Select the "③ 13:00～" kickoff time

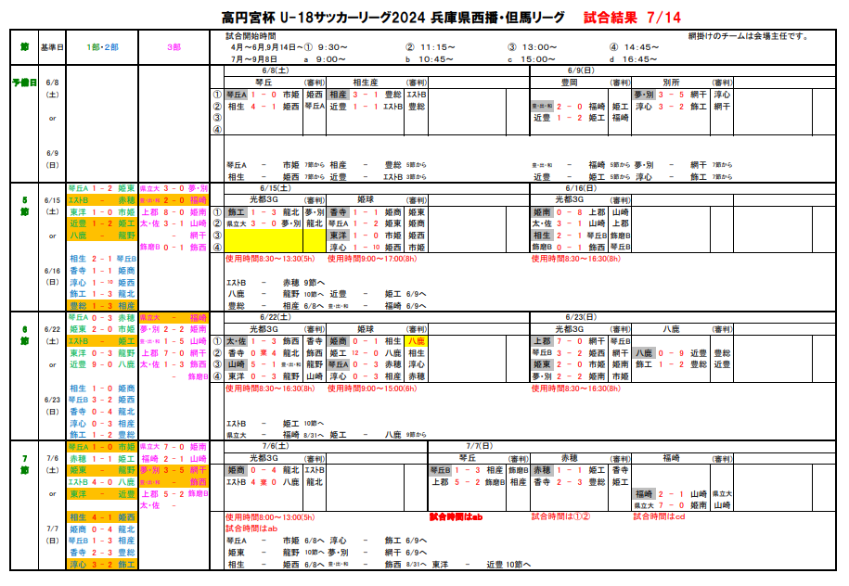pos(533,47)
